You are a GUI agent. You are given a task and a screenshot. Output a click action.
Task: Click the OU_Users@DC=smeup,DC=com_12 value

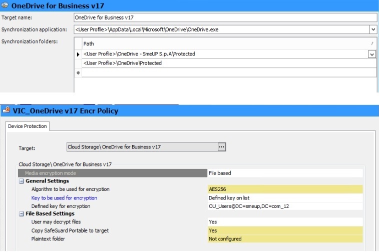[285, 206]
